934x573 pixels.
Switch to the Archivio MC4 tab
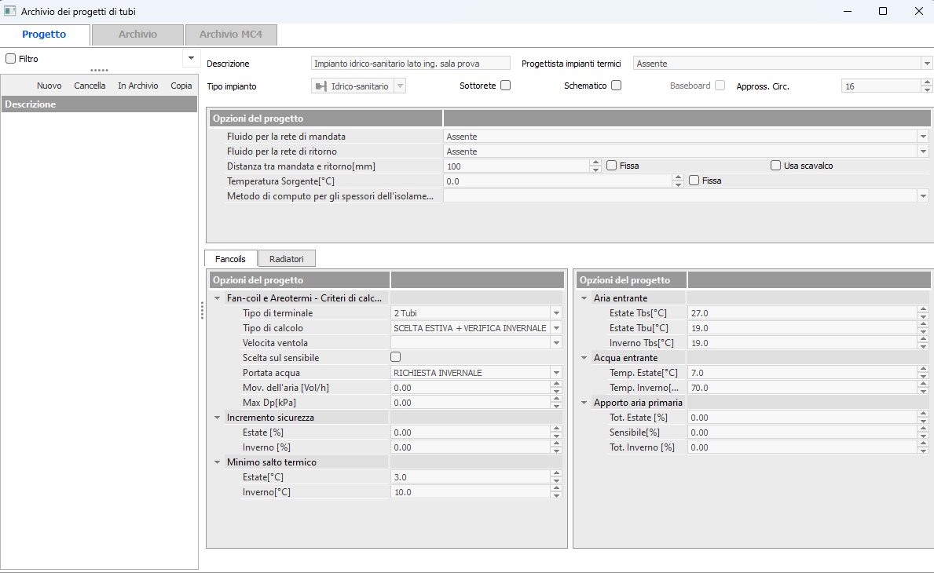230,35
